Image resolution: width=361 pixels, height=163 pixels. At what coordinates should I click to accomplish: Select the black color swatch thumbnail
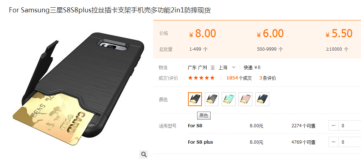195,99
